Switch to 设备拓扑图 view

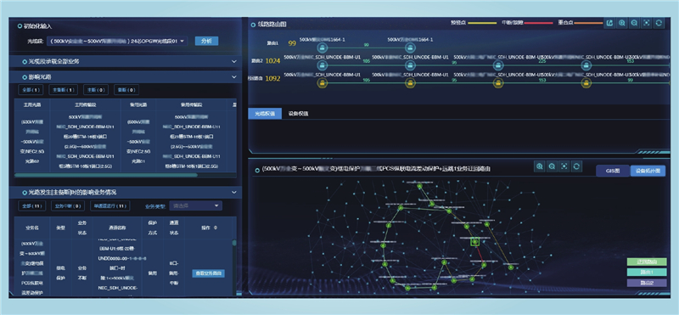click(648, 172)
